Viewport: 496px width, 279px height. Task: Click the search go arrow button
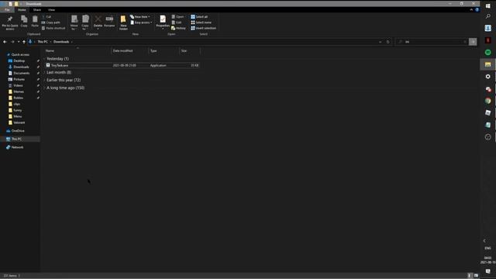point(473,42)
